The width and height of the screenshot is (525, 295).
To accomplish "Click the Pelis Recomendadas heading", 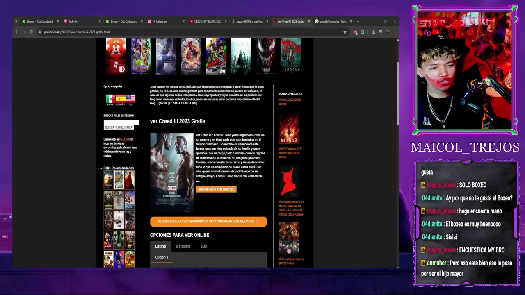I will click(119, 168).
